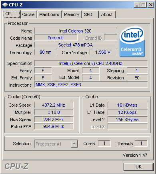Click the Intel Celeron D logo
Viewport: 156px width, 174px height.
132,42
